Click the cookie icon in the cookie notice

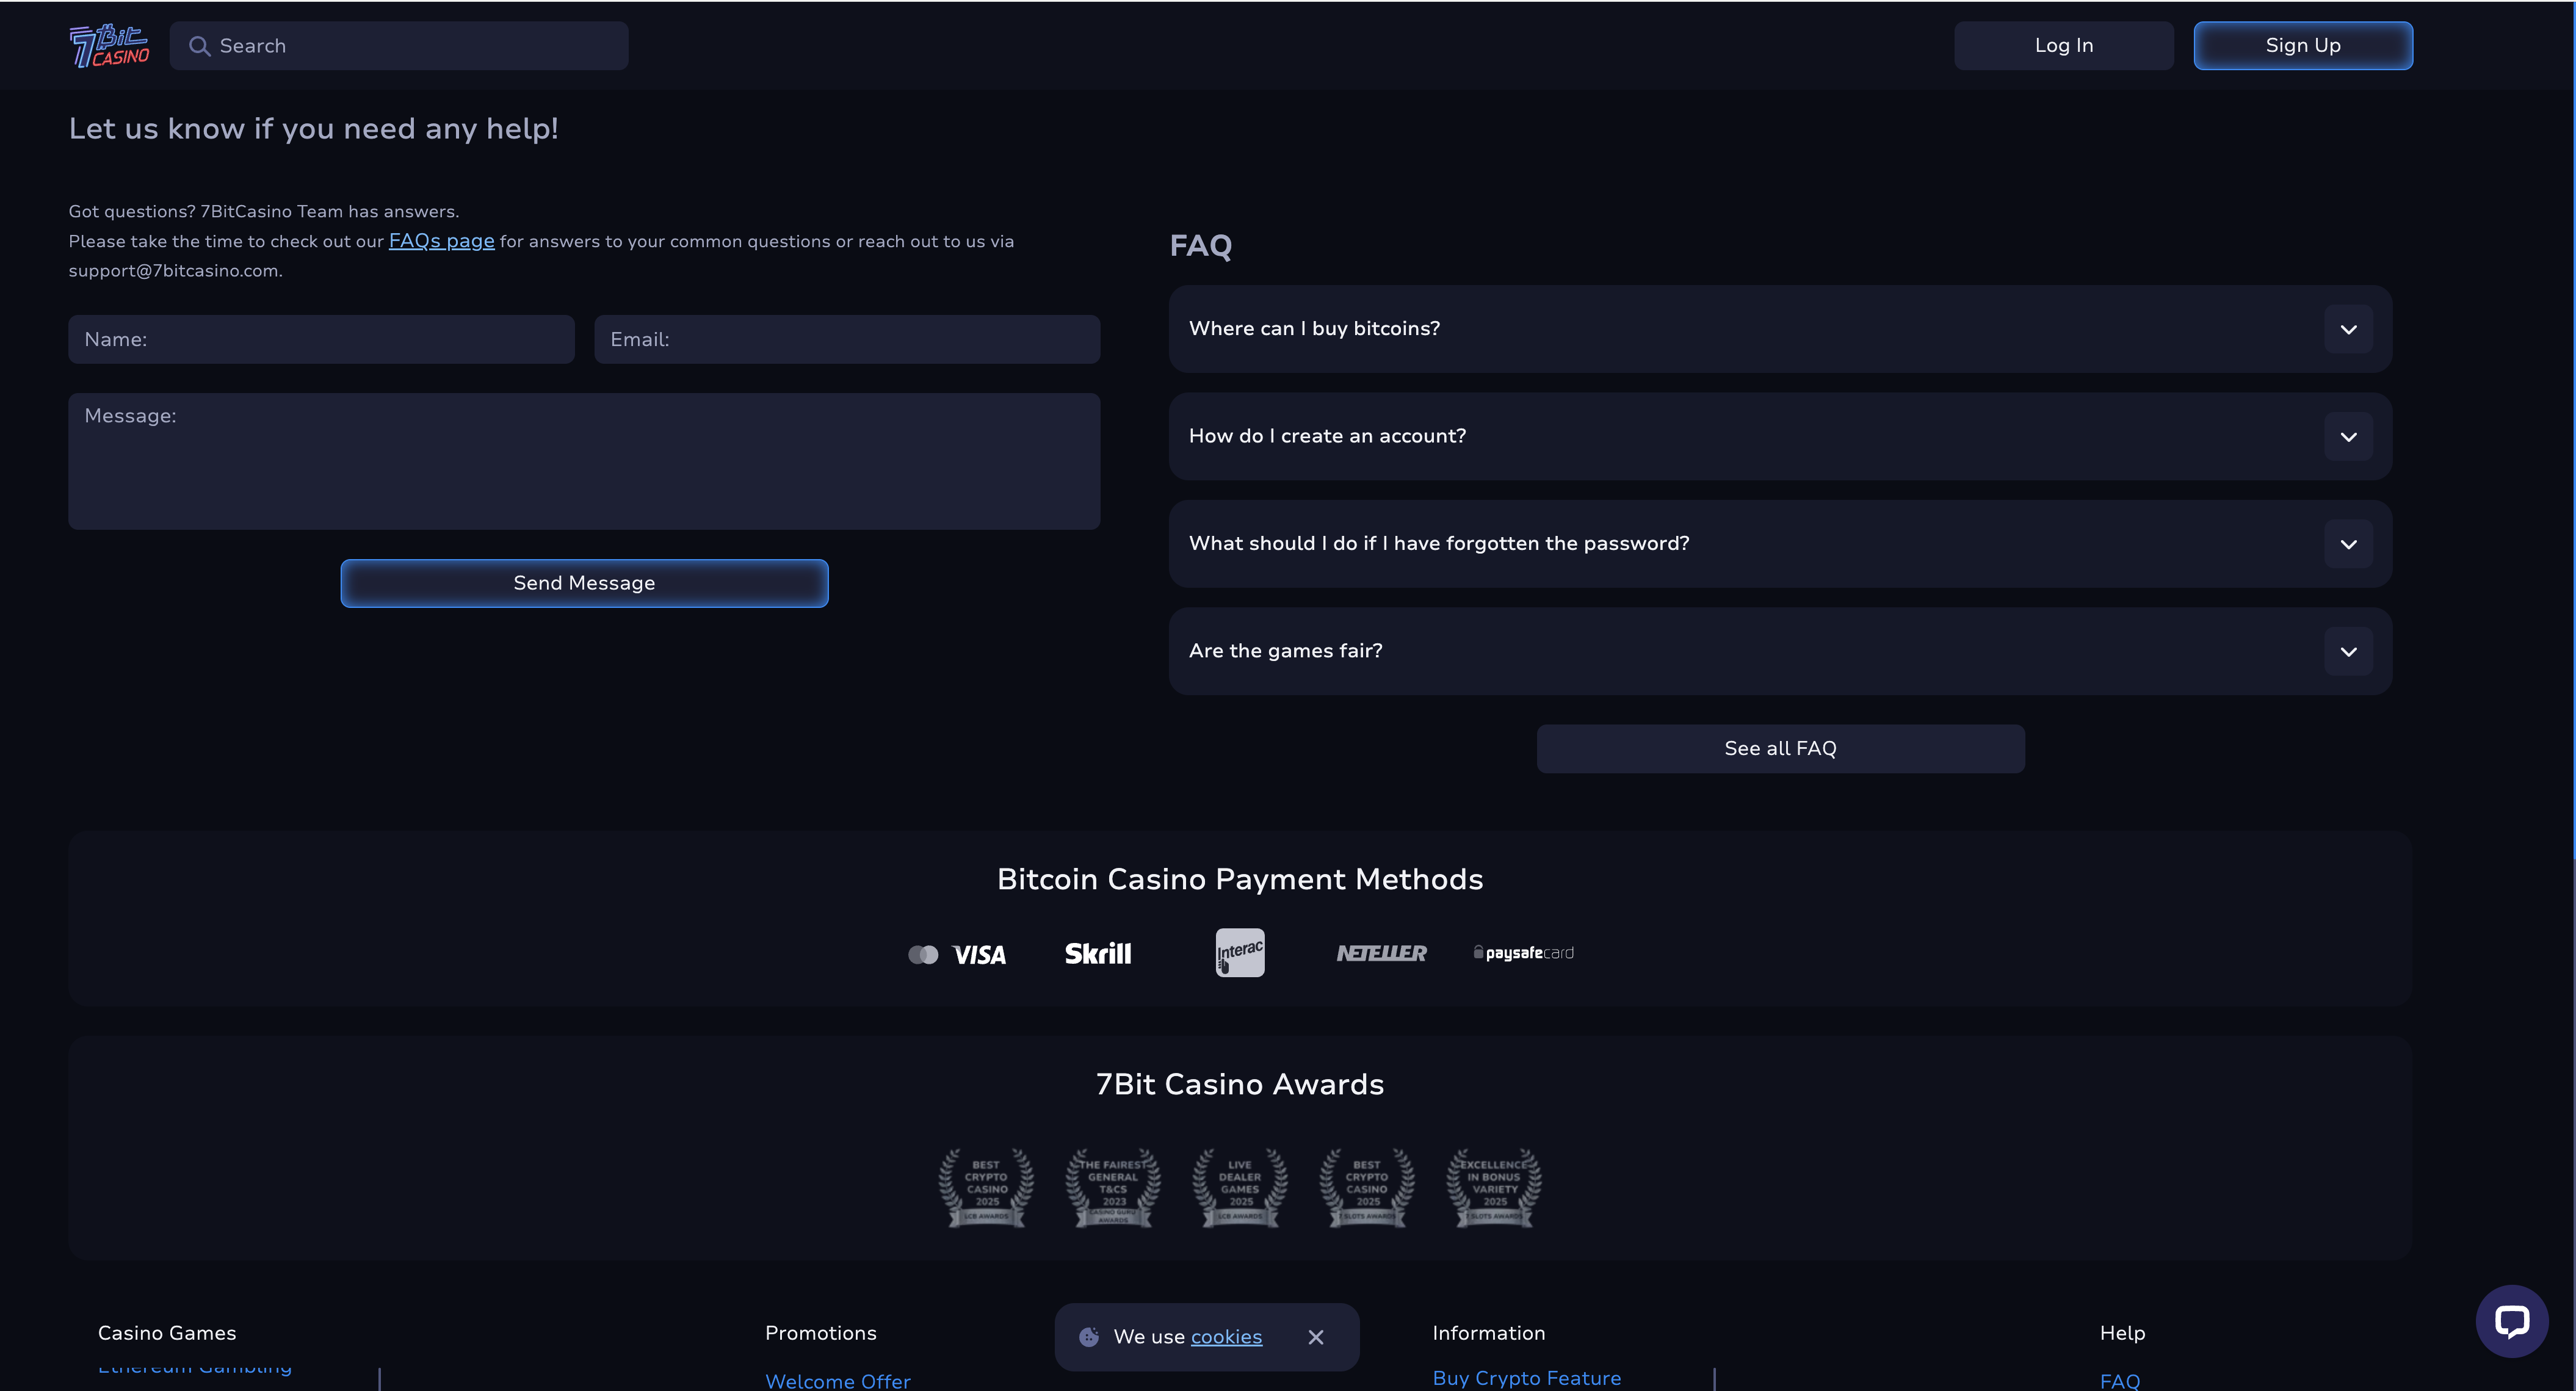[x=1089, y=1337]
